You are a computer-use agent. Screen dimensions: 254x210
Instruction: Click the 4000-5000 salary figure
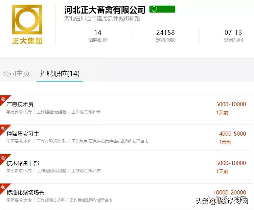233,134
